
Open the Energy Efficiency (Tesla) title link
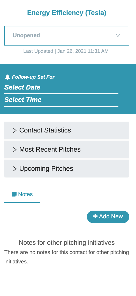pyautogui.click(x=67, y=13)
